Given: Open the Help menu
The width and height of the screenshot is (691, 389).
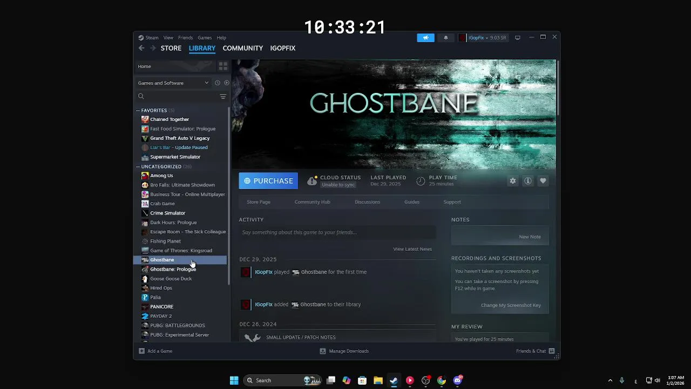Looking at the screenshot, I should pyautogui.click(x=221, y=38).
